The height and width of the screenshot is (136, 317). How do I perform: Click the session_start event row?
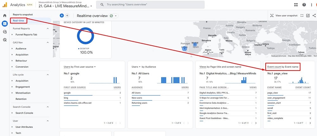click(x=289, y=103)
